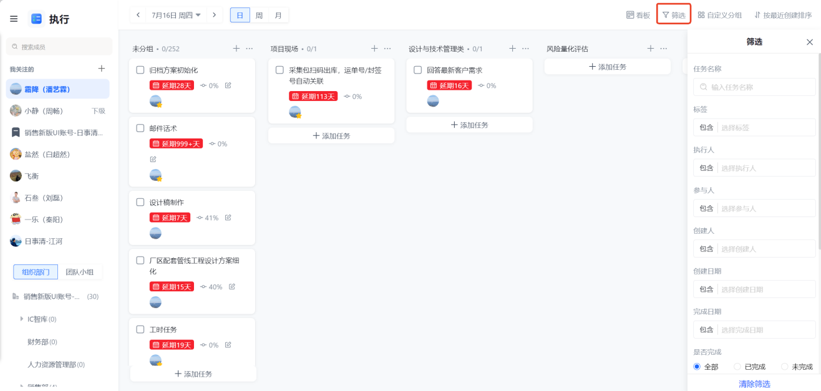Open the hamburger menu icon
821x391 pixels.
pyautogui.click(x=14, y=19)
